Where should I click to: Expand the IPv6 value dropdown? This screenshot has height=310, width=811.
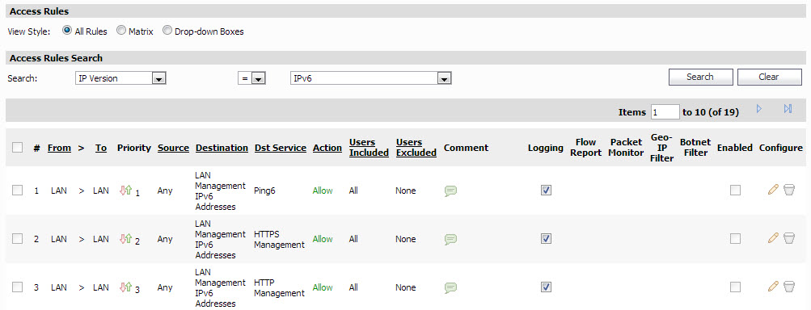(371, 78)
